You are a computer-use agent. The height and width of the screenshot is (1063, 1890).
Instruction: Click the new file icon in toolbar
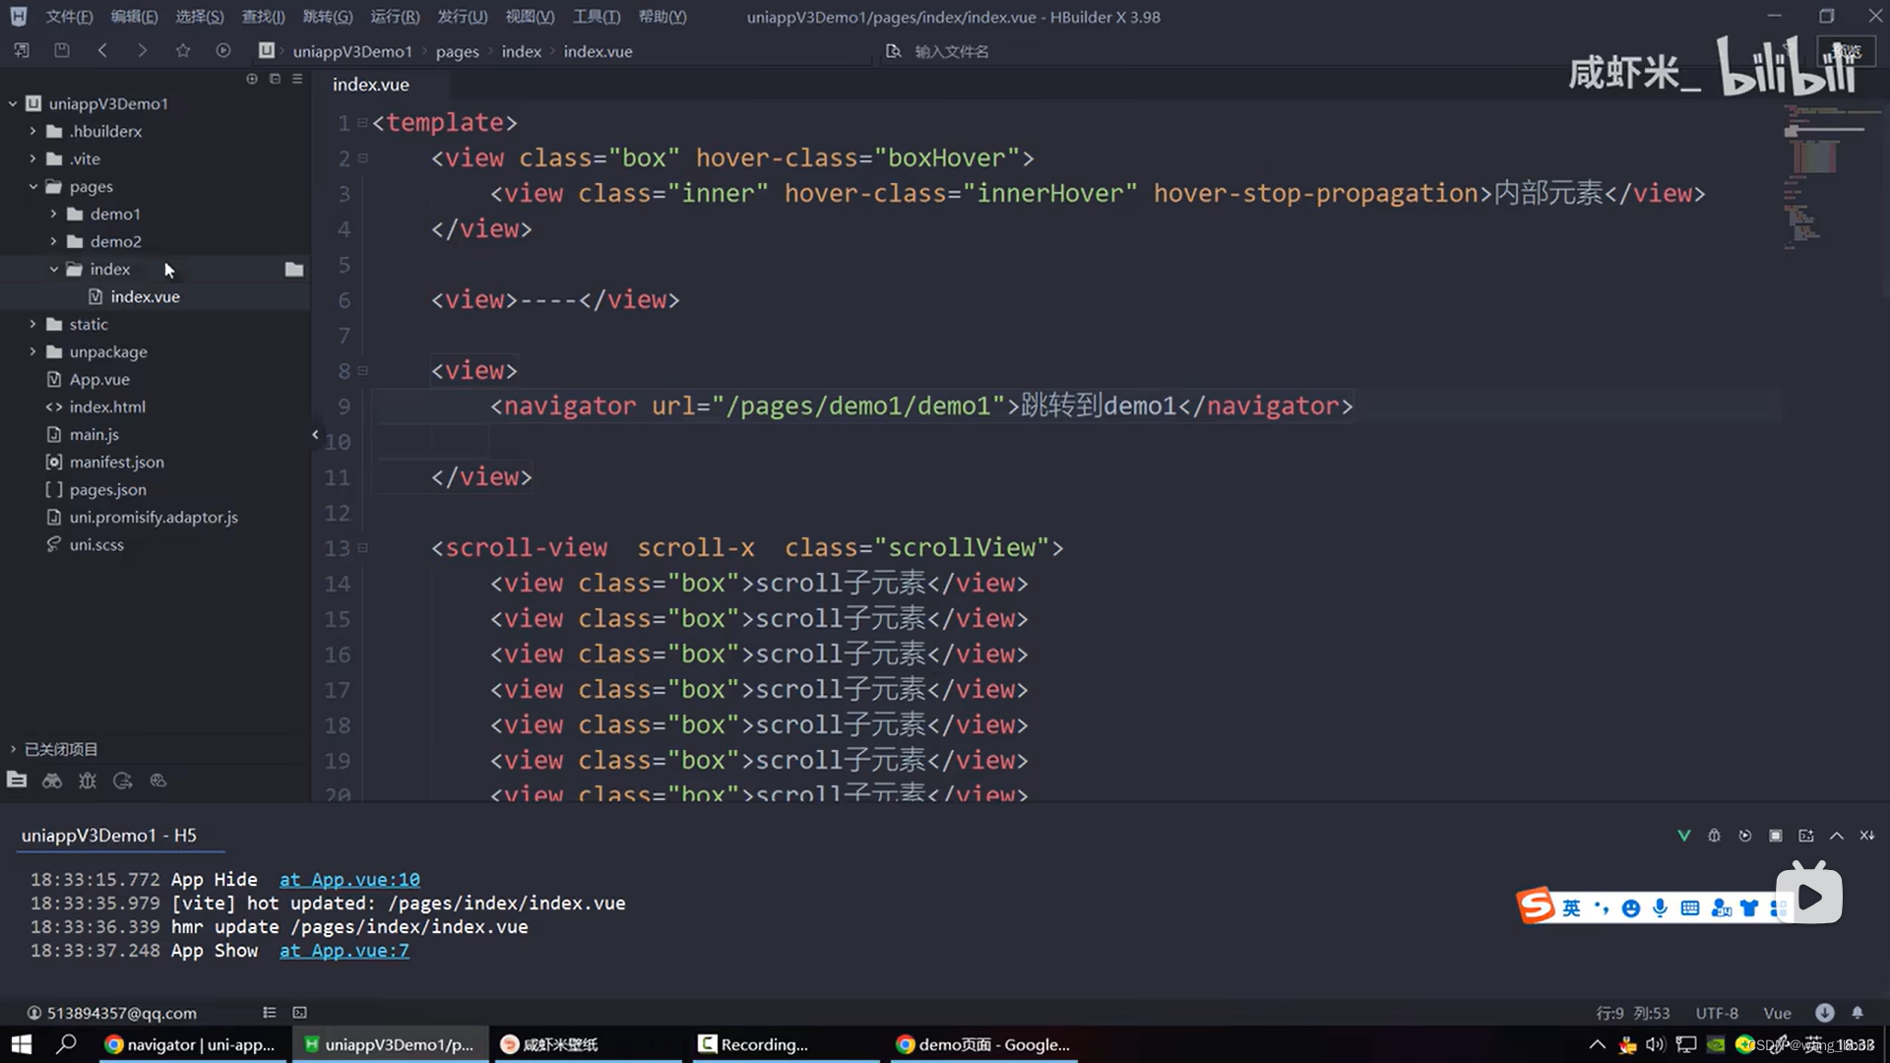pos(22,50)
